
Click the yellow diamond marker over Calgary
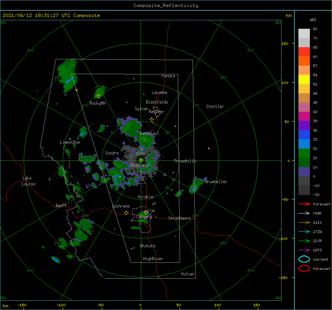(146, 212)
